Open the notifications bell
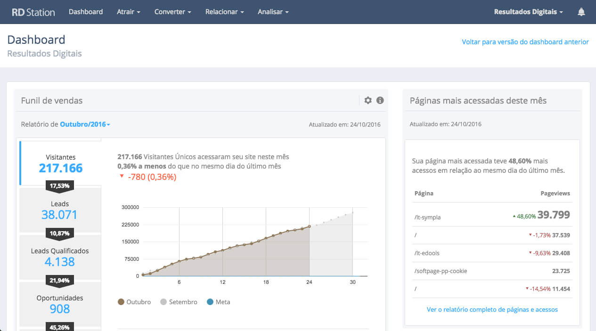This screenshot has width=596, height=331. [581, 12]
